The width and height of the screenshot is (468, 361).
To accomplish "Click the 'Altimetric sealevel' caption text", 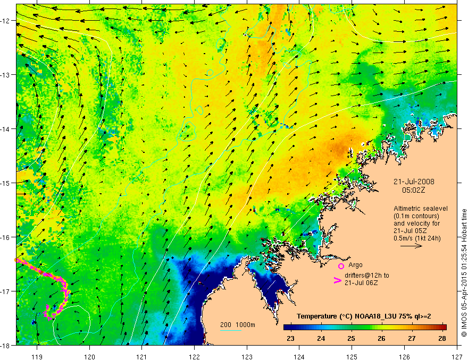I will click(x=421, y=209).
